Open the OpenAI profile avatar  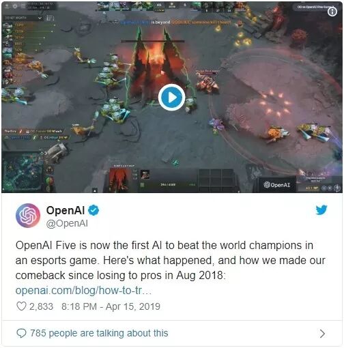tap(28, 216)
